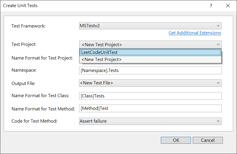Image resolution: width=237 pixels, height=154 pixels.
Task: Open Get Additional Extensions link
Action: tap(195, 33)
